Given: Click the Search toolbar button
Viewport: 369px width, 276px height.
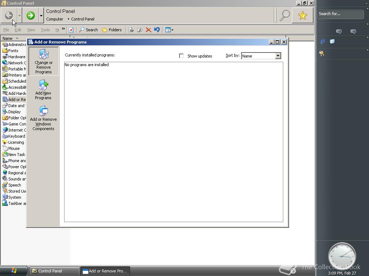Looking at the screenshot, I should pos(89,30).
